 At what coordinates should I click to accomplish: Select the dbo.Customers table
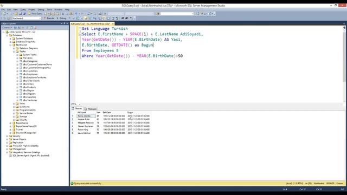[30, 71]
